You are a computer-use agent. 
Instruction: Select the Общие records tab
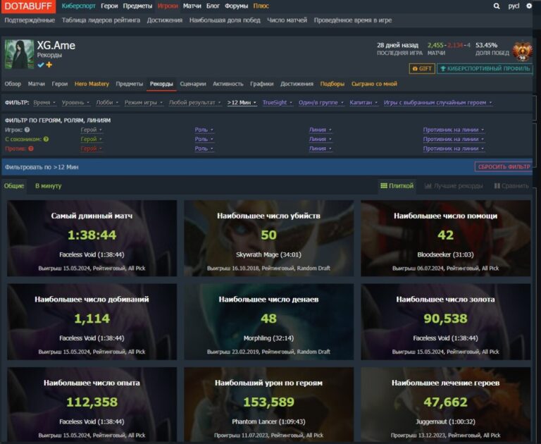click(14, 186)
